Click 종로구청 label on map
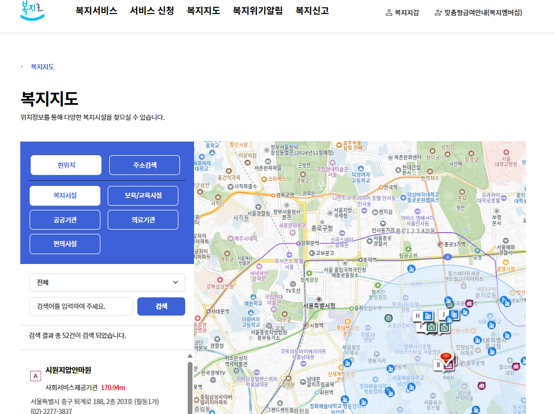555x414 pixels. tap(322, 228)
